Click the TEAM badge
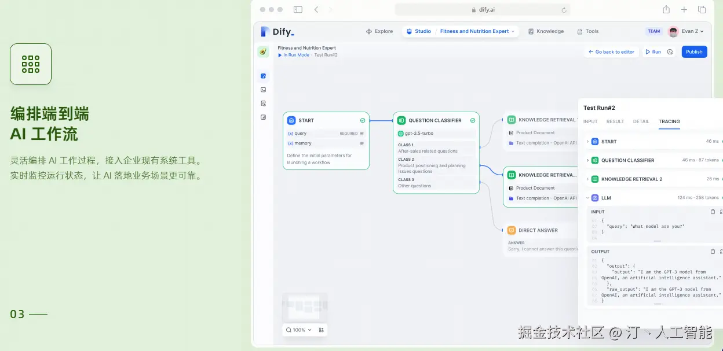The image size is (723, 351). [654, 31]
